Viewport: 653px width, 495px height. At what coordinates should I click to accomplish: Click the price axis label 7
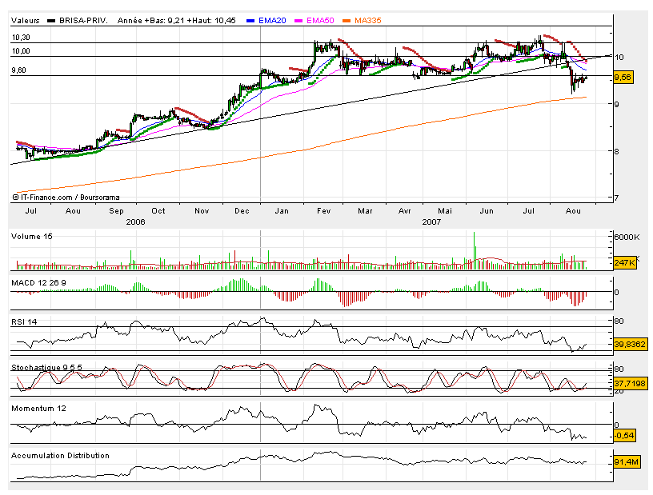[x=617, y=198]
